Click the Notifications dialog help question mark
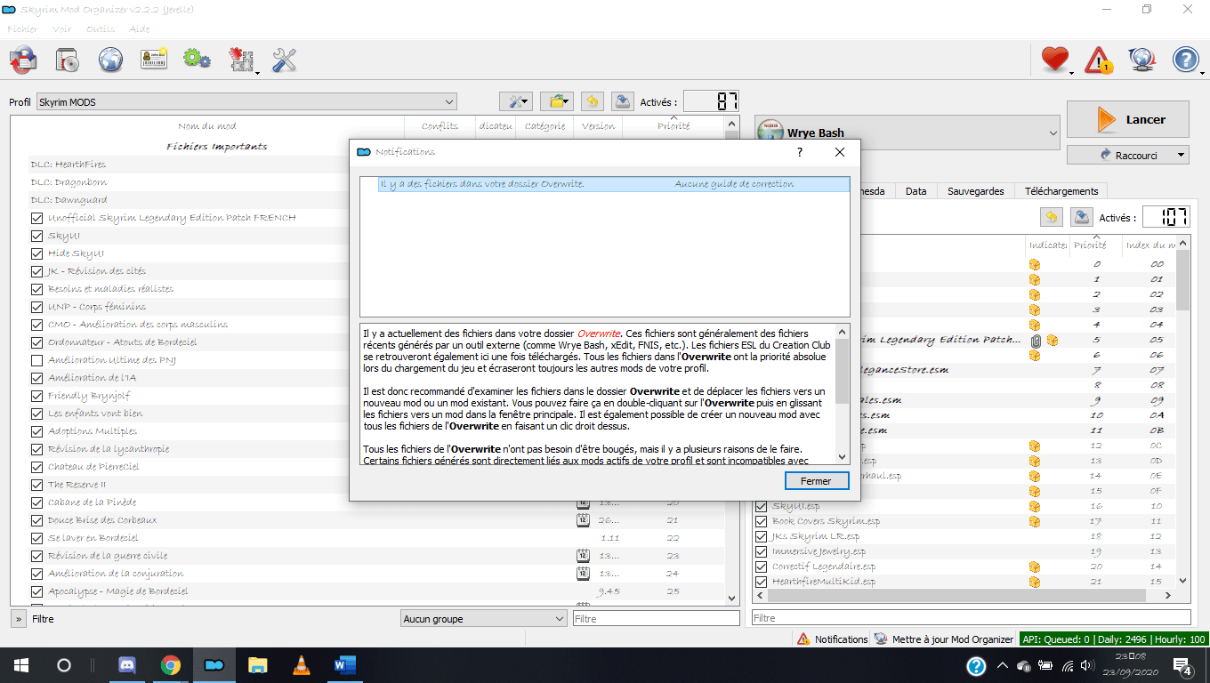This screenshot has width=1210, height=683. pos(800,152)
